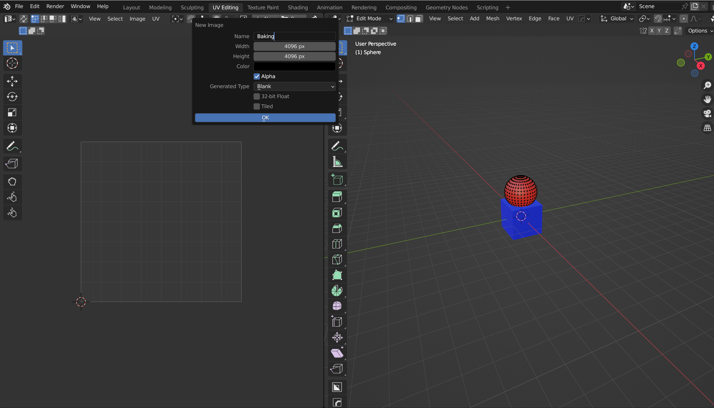This screenshot has height=408, width=714.
Task: Select the Spin tool in viewport toolbar
Action: [337, 291]
